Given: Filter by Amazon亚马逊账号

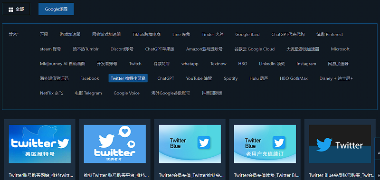Looking at the screenshot, I should pyautogui.click(x=204, y=49).
